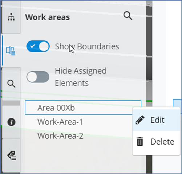The height and width of the screenshot is (174, 182).
Task: Select the Work areas sidebar icon
Action: point(11,51)
